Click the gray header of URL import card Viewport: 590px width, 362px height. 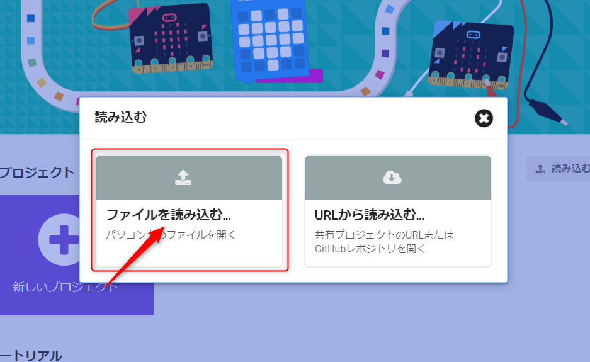(x=398, y=178)
